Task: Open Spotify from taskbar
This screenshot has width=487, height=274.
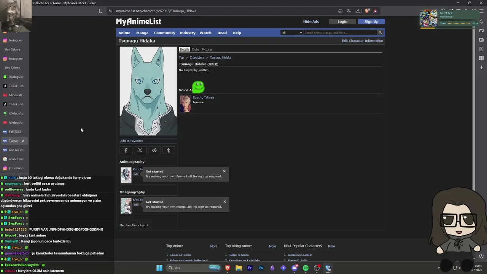Action: (306, 268)
